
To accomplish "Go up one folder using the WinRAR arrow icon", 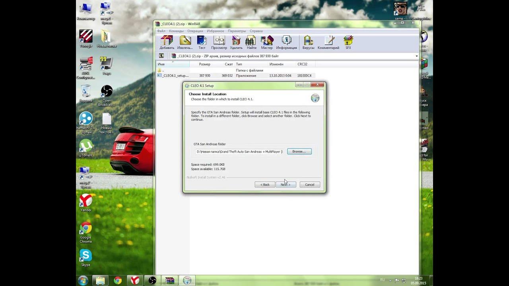I will pyautogui.click(x=161, y=56).
